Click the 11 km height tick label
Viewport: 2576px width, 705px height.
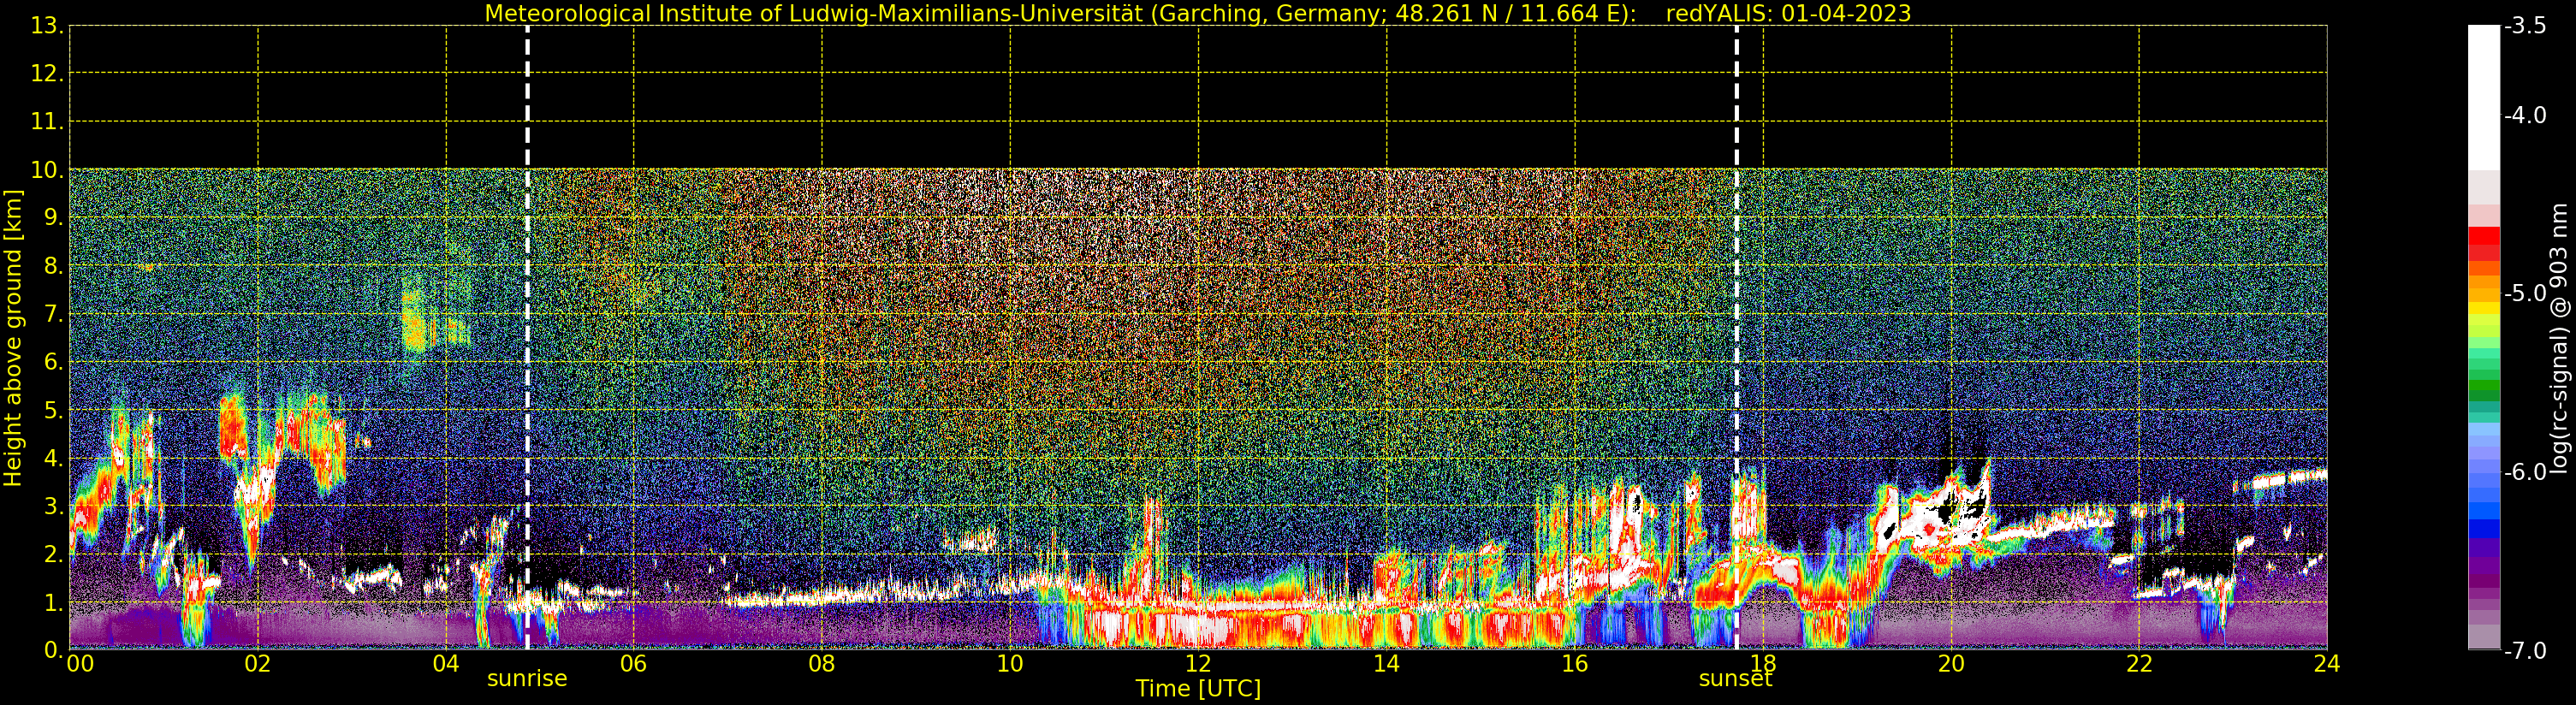(46, 122)
